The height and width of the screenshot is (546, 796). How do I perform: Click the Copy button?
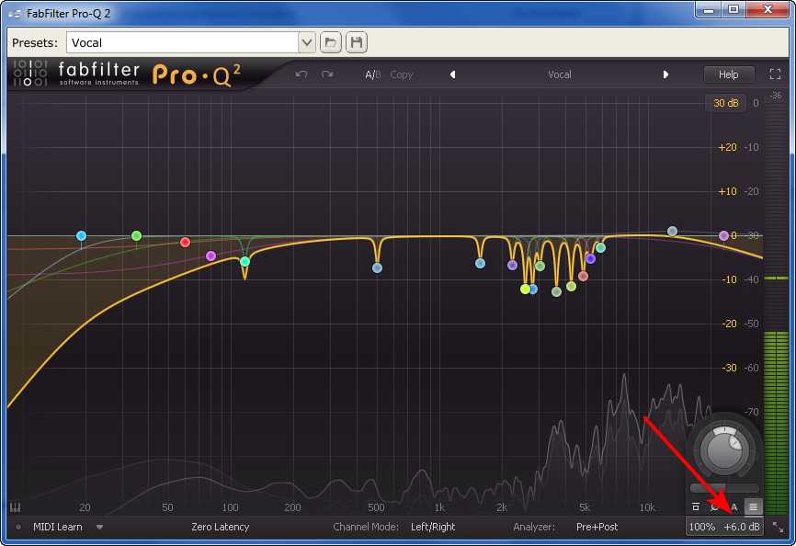[402, 74]
